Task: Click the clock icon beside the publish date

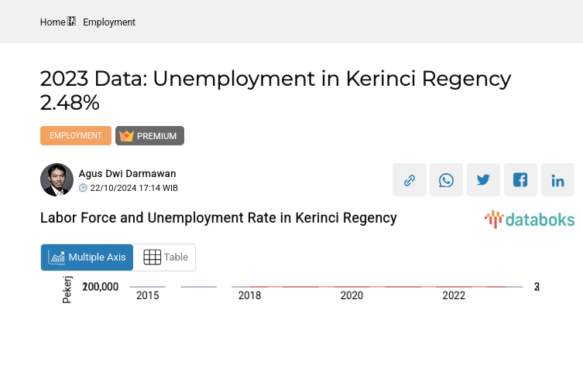Action: pyautogui.click(x=84, y=188)
